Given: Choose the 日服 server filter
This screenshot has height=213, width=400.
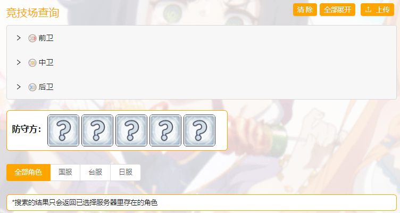Looking at the screenshot, I should tap(126, 173).
